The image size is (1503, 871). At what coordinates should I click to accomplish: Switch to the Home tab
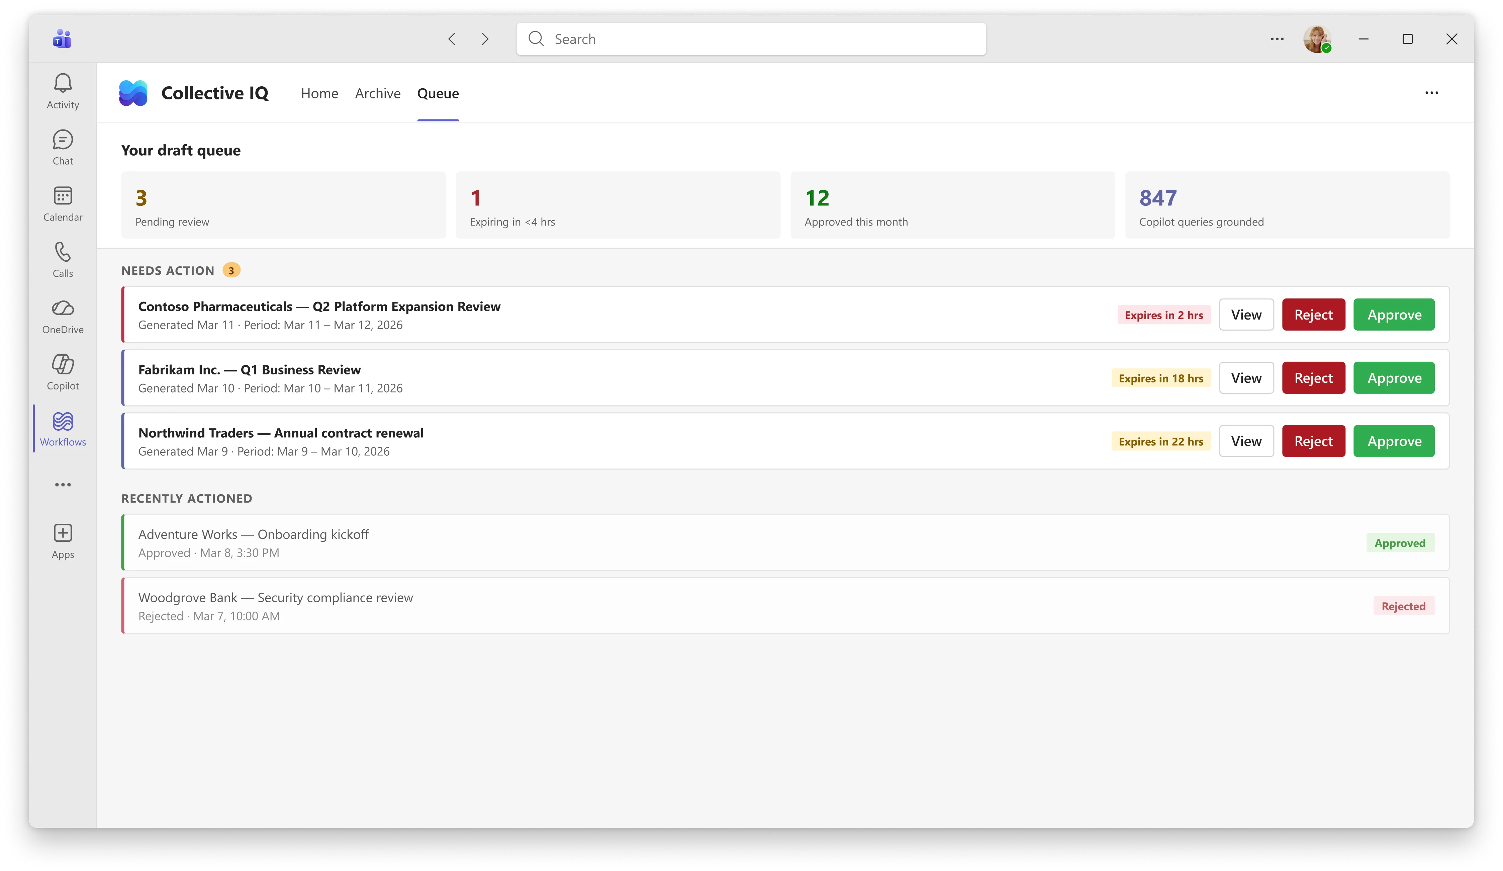tap(319, 93)
